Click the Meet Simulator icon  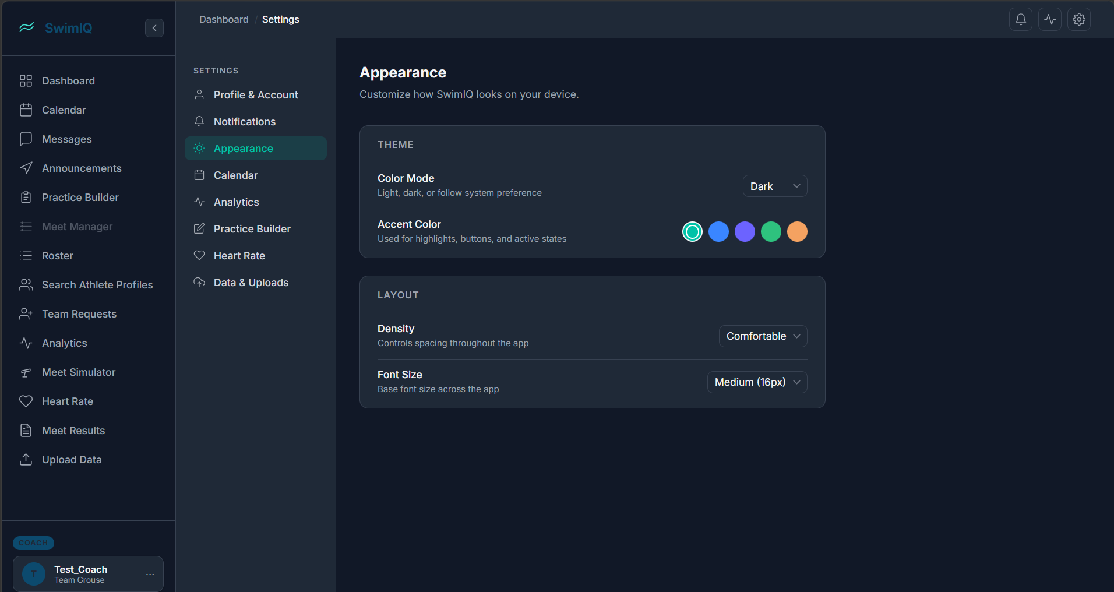coord(26,372)
